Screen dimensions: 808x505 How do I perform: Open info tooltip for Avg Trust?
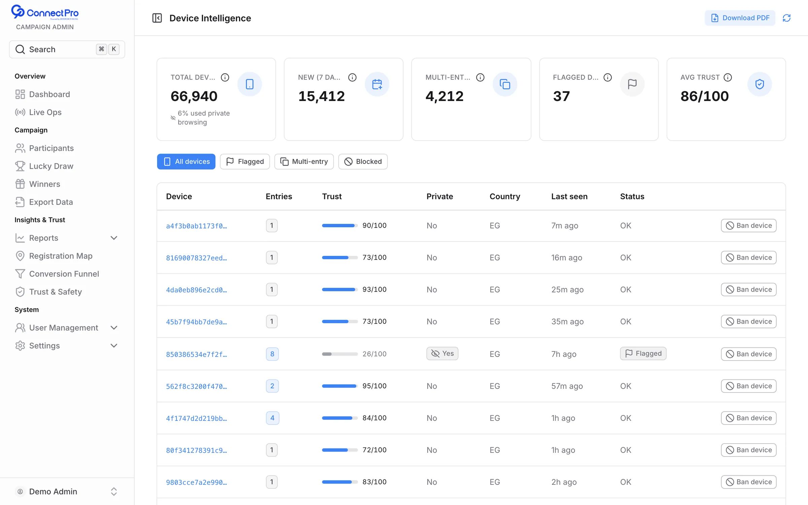(728, 77)
